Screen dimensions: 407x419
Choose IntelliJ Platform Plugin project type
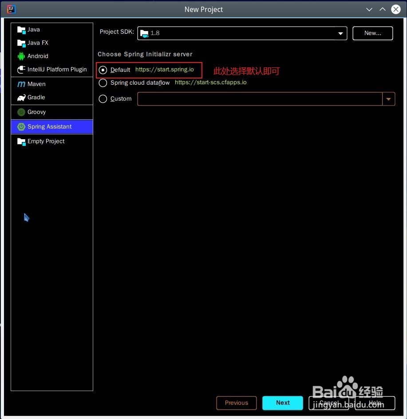click(52, 70)
